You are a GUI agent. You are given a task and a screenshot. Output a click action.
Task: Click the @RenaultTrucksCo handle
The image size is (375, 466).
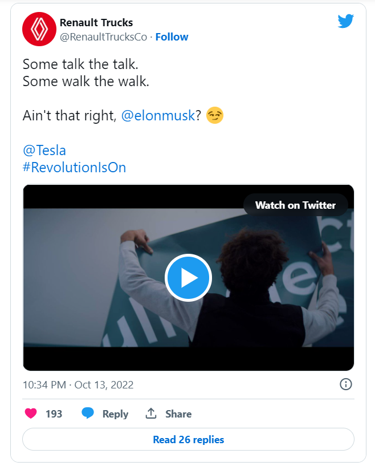point(103,37)
